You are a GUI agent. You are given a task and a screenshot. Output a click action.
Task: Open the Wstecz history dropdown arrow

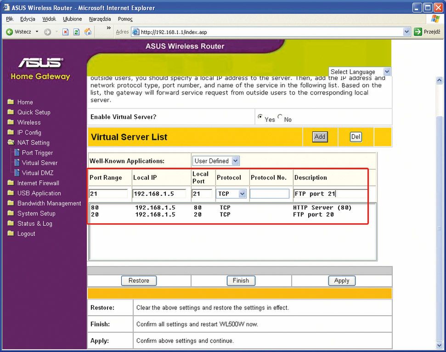tap(37, 32)
